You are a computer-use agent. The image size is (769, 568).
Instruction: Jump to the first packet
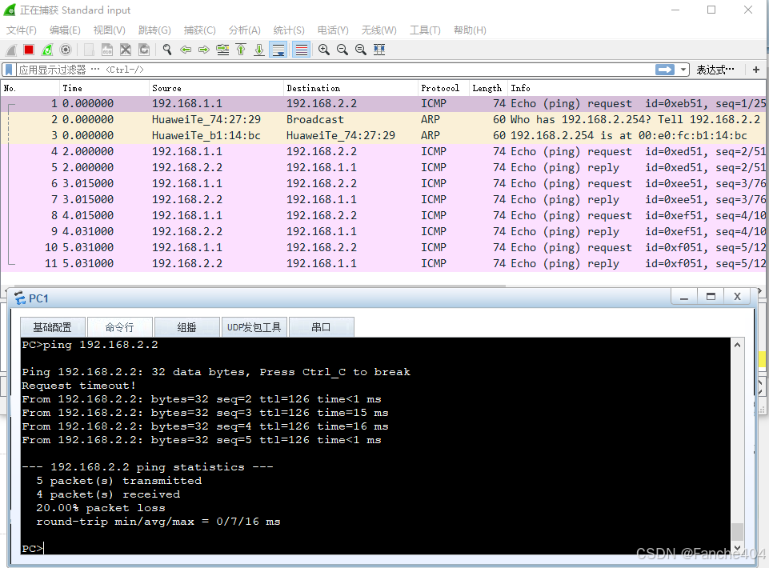click(241, 50)
